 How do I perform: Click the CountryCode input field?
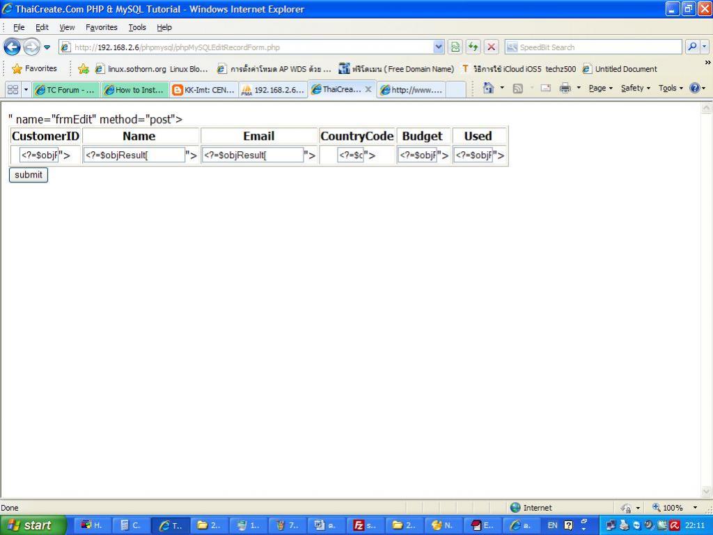pos(351,155)
